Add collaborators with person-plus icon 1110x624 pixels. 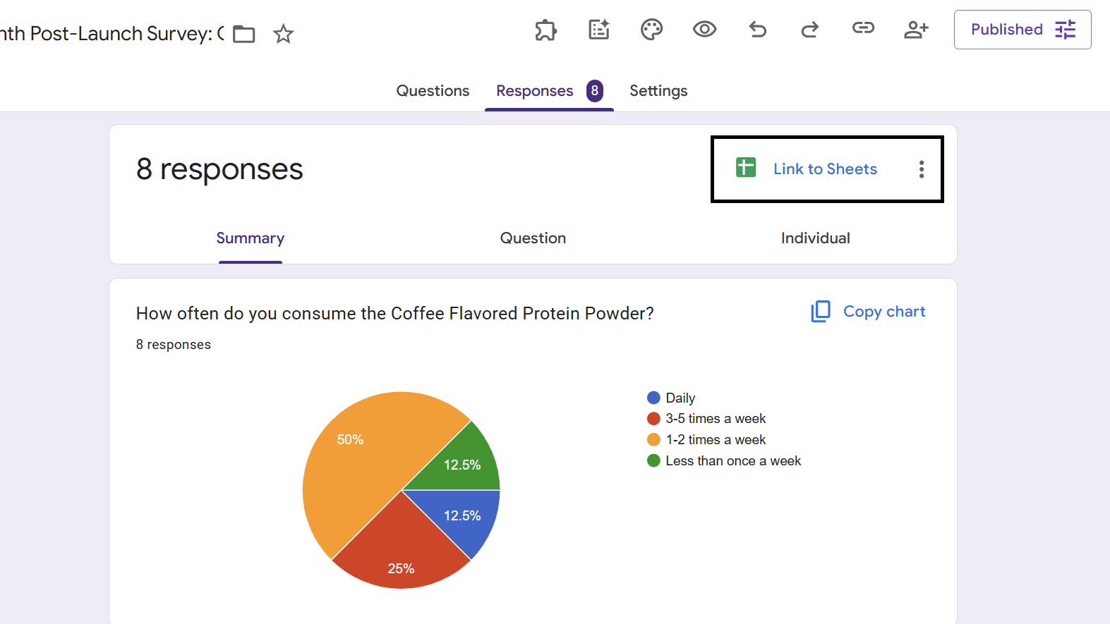point(916,30)
